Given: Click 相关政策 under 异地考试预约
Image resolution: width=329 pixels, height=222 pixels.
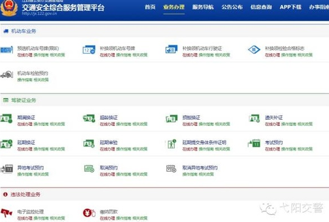Looking at the screenshot, I should tap(41, 174).
